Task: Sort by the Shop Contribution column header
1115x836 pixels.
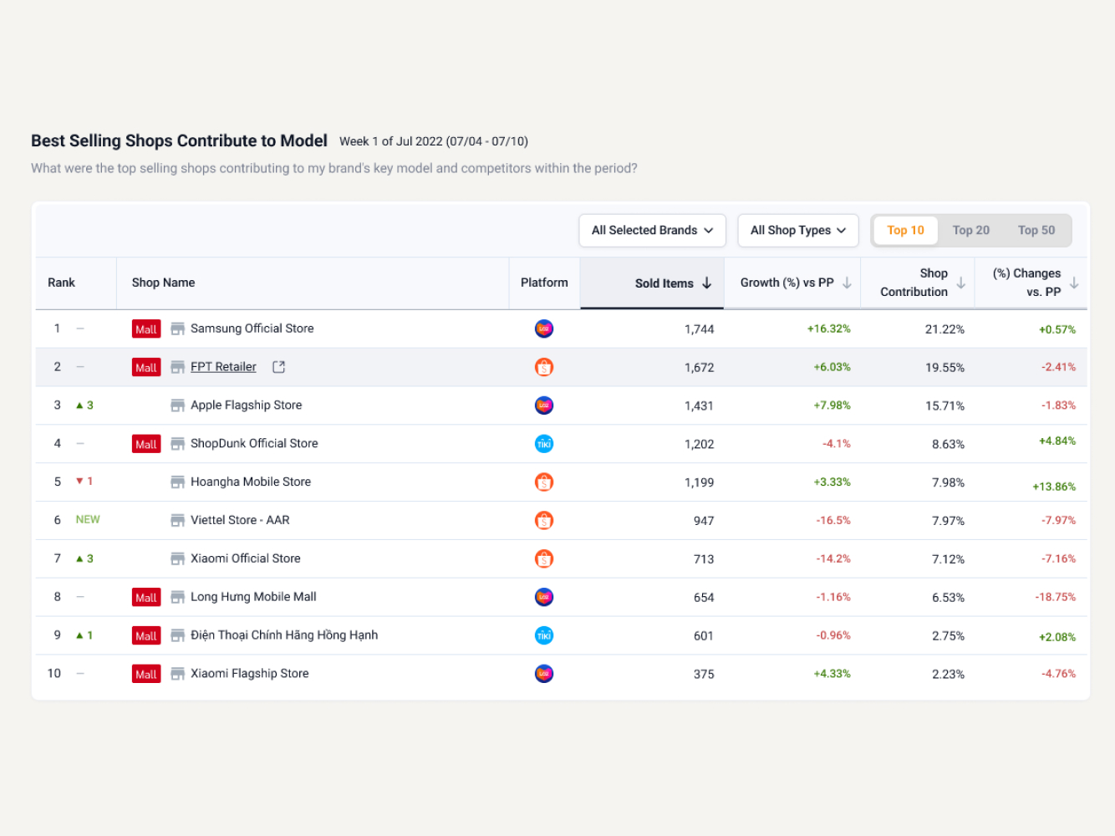Action: coord(961,283)
